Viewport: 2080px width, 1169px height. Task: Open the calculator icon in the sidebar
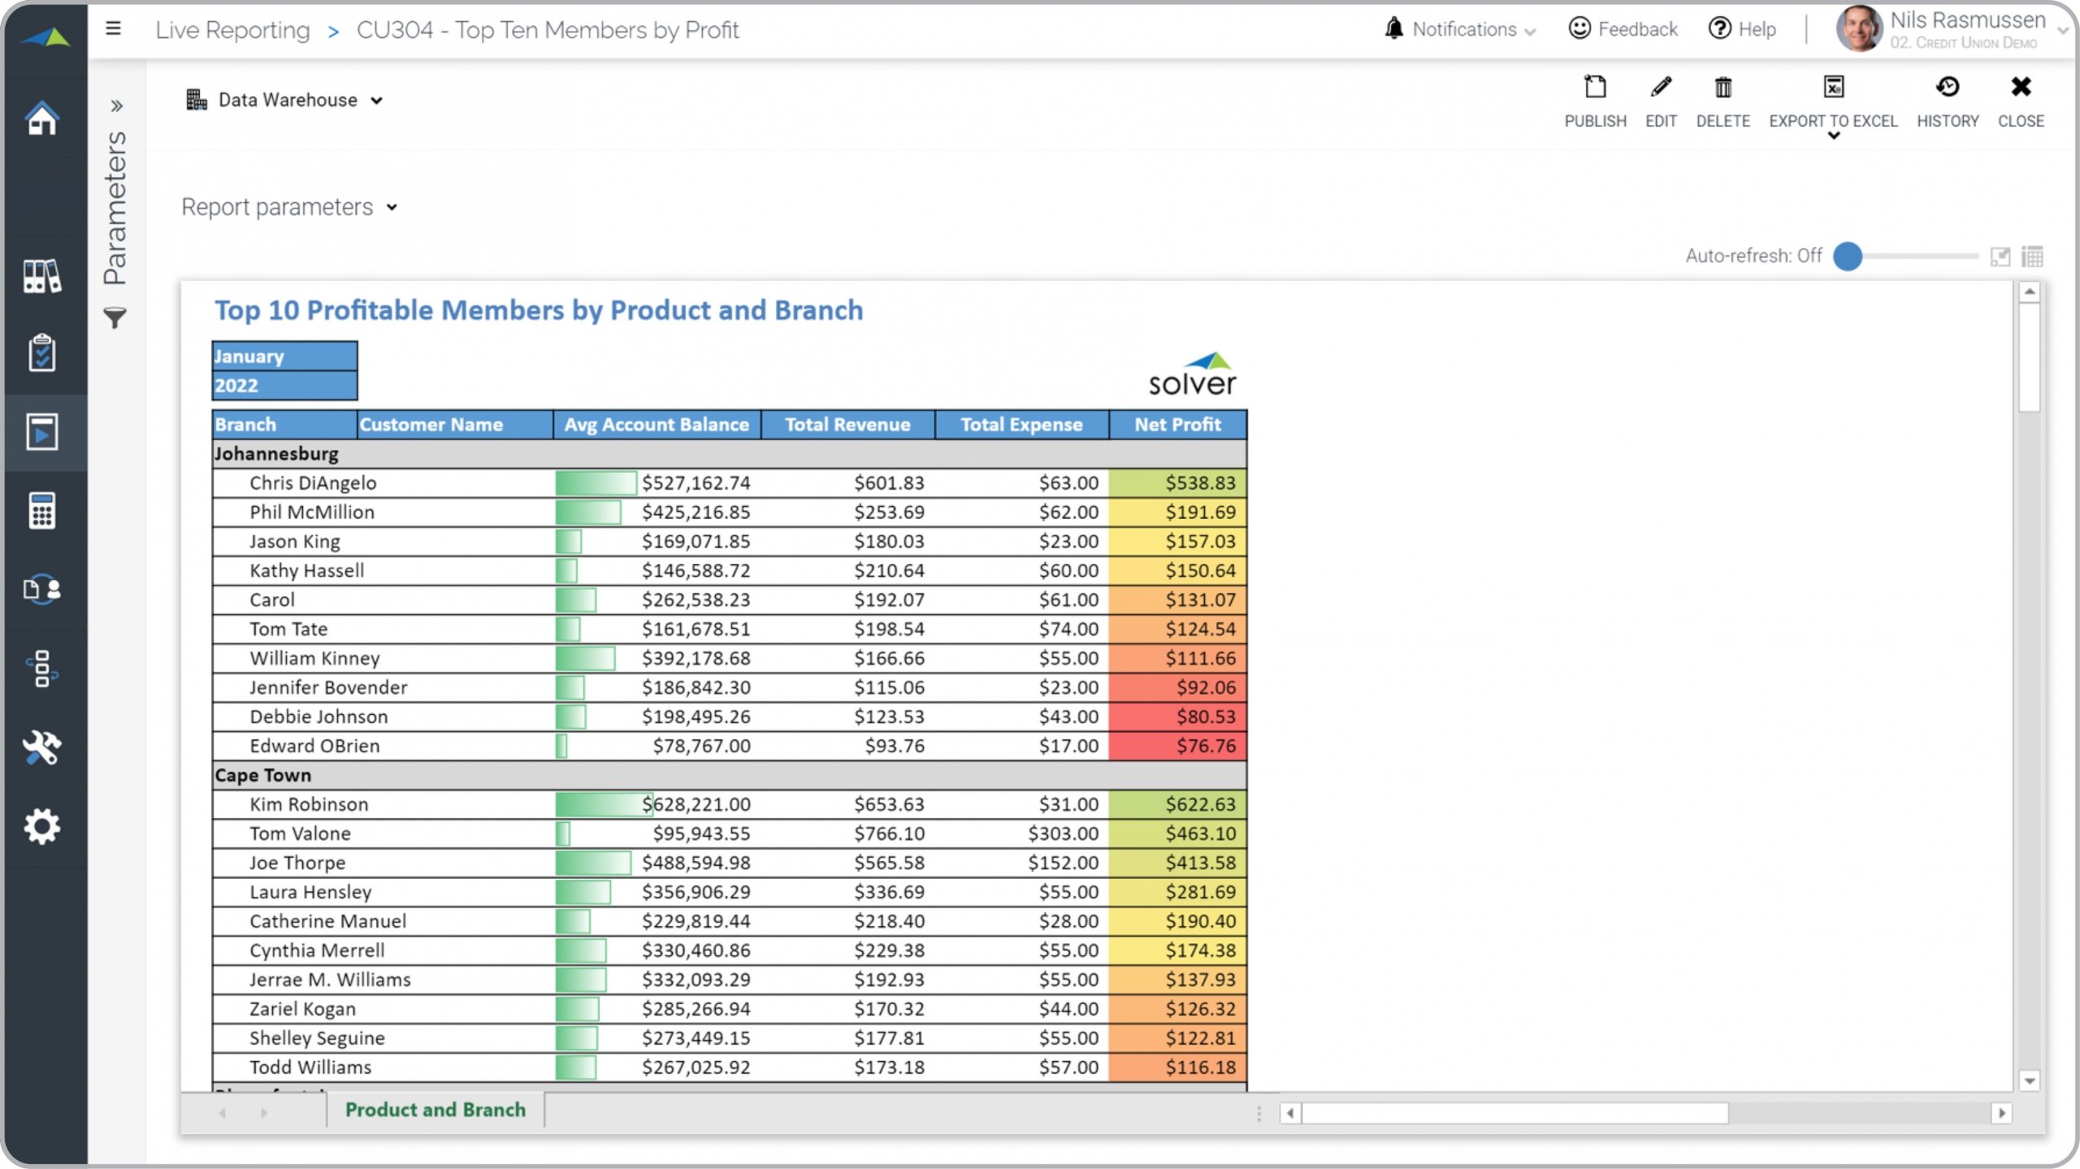(x=42, y=511)
